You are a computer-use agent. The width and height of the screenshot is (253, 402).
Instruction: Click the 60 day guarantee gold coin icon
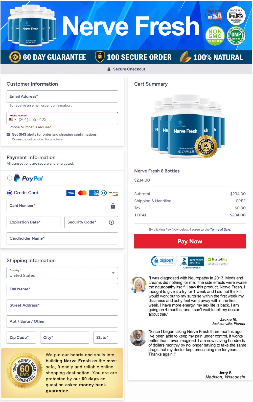(15, 57)
